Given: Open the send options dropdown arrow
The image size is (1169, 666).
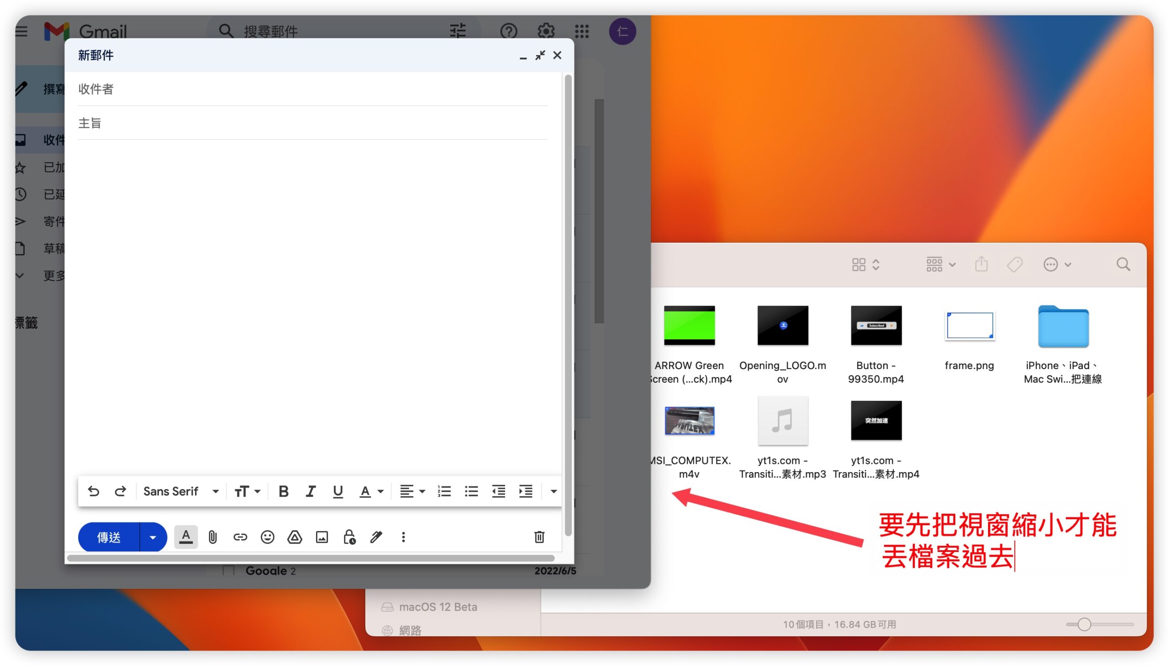Looking at the screenshot, I should pos(153,537).
